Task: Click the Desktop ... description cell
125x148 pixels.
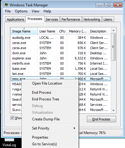Action: [98, 53]
